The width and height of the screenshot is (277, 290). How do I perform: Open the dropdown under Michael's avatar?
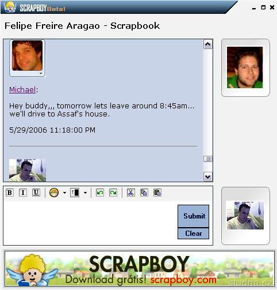click(x=41, y=73)
